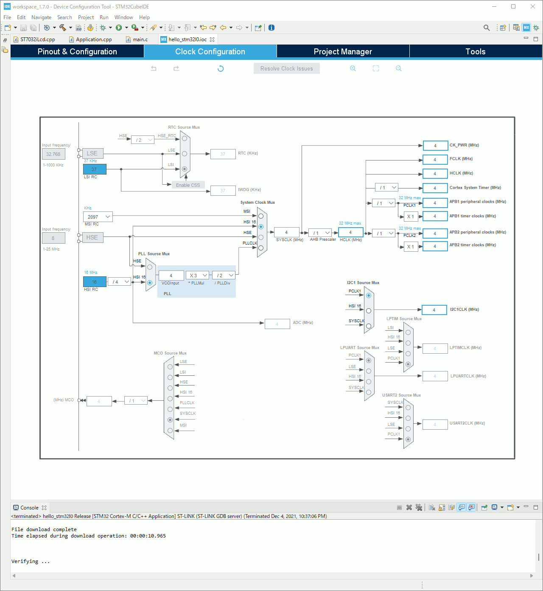Click the binary 010 toolbar icon
This screenshot has height=591, width=543.
coord(78,28)
